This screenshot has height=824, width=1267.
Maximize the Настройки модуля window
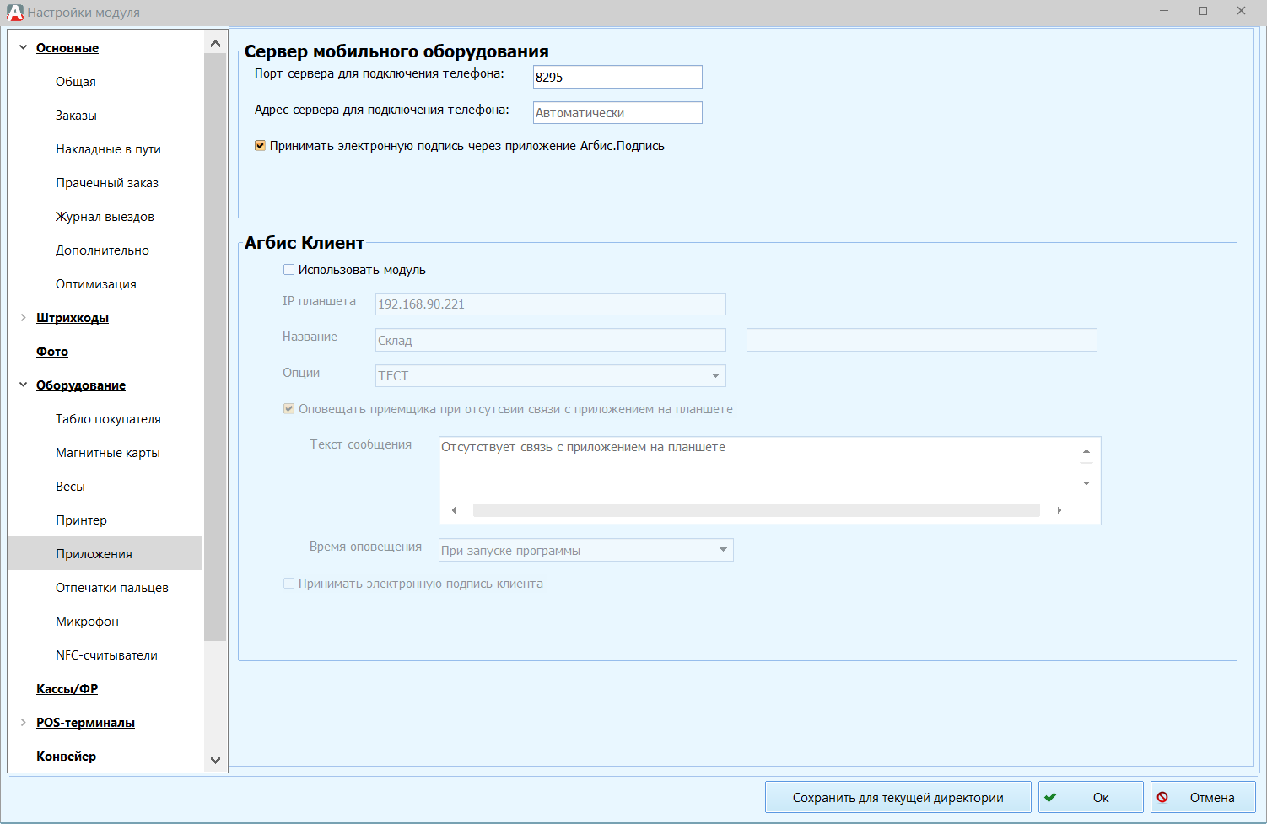click(x=1203, y=11)
